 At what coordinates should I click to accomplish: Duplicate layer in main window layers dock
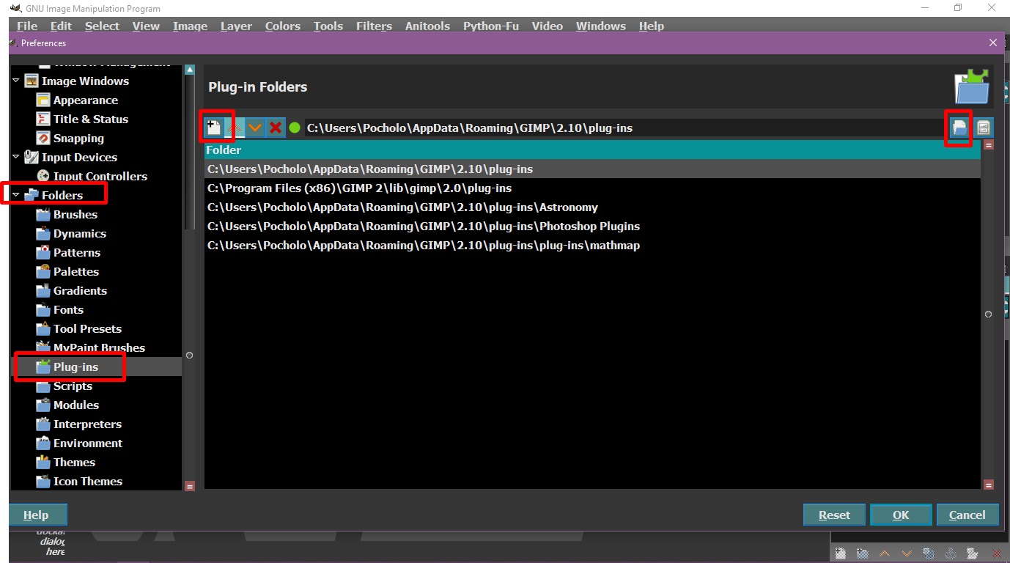[929, 553]
